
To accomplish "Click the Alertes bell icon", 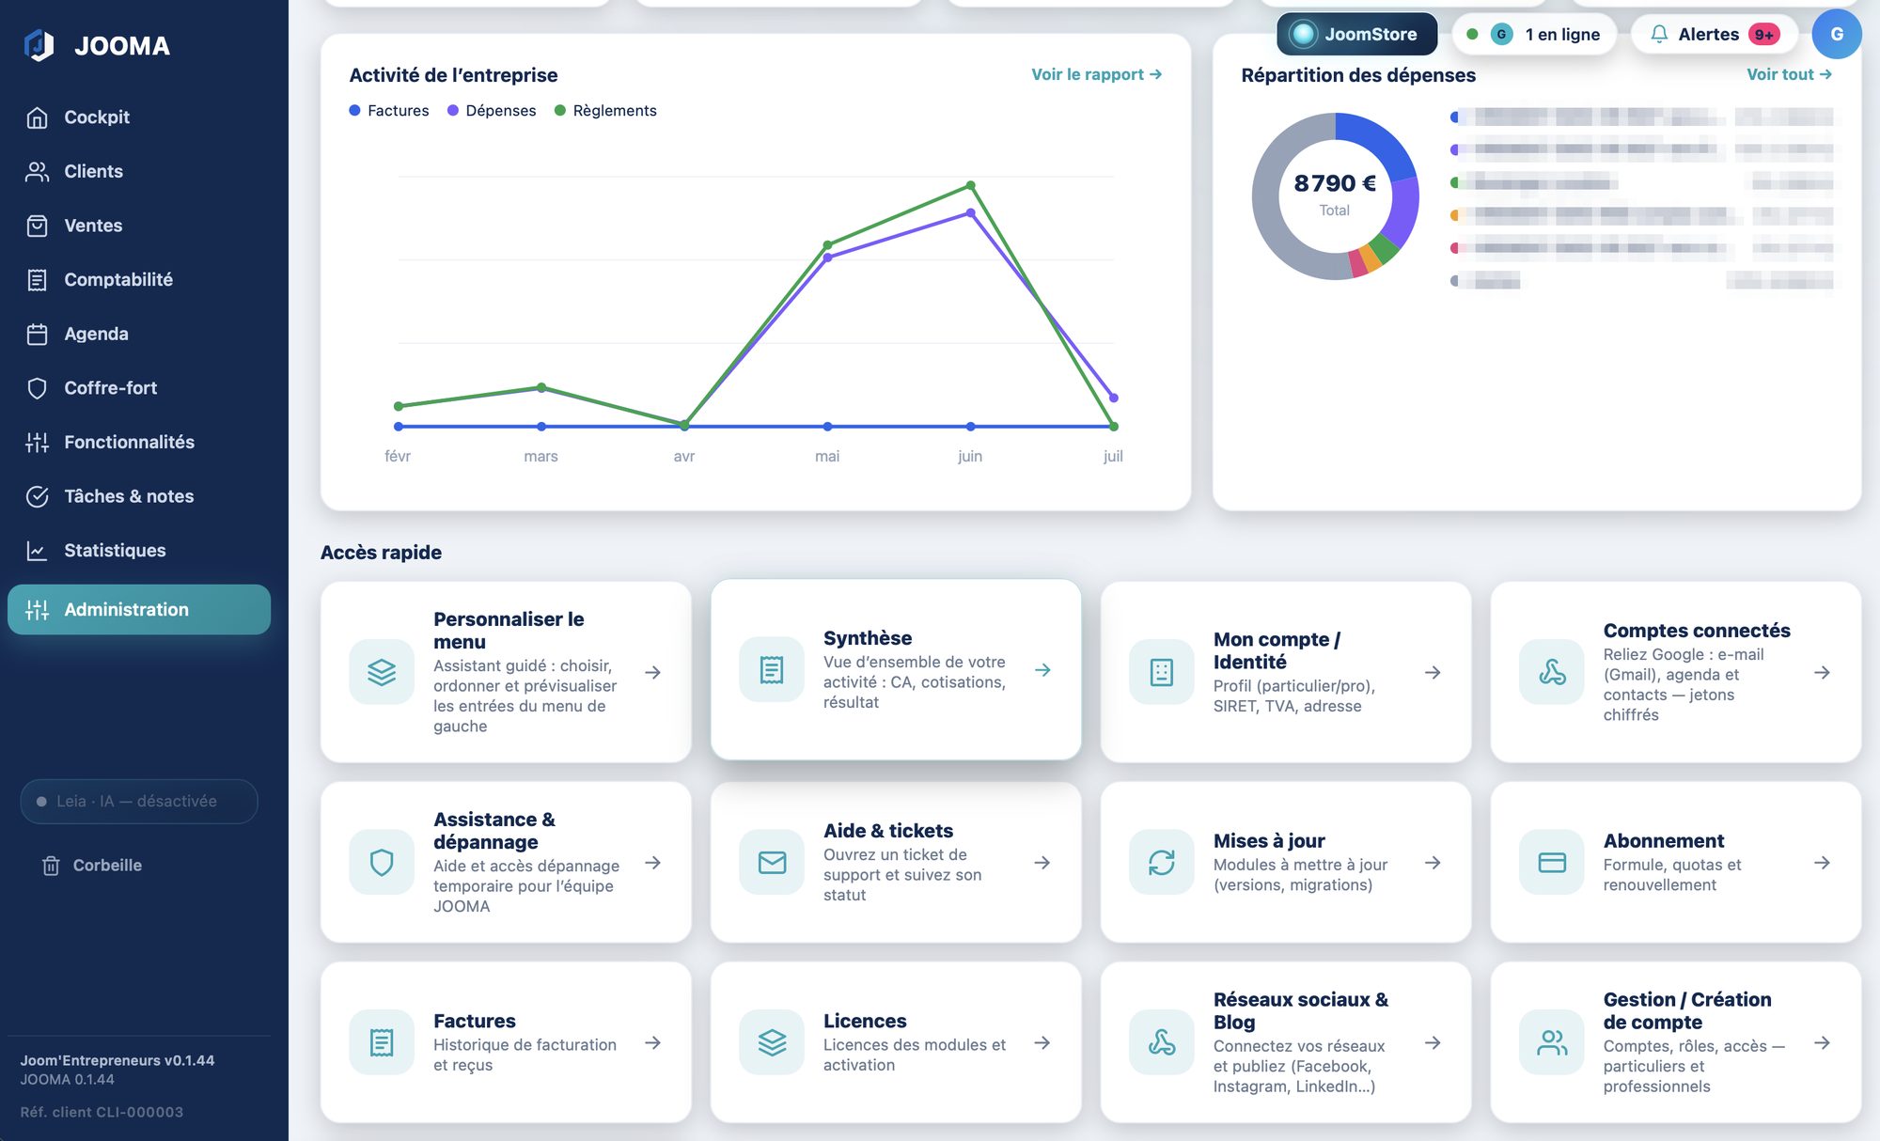I will point(1659,34).
